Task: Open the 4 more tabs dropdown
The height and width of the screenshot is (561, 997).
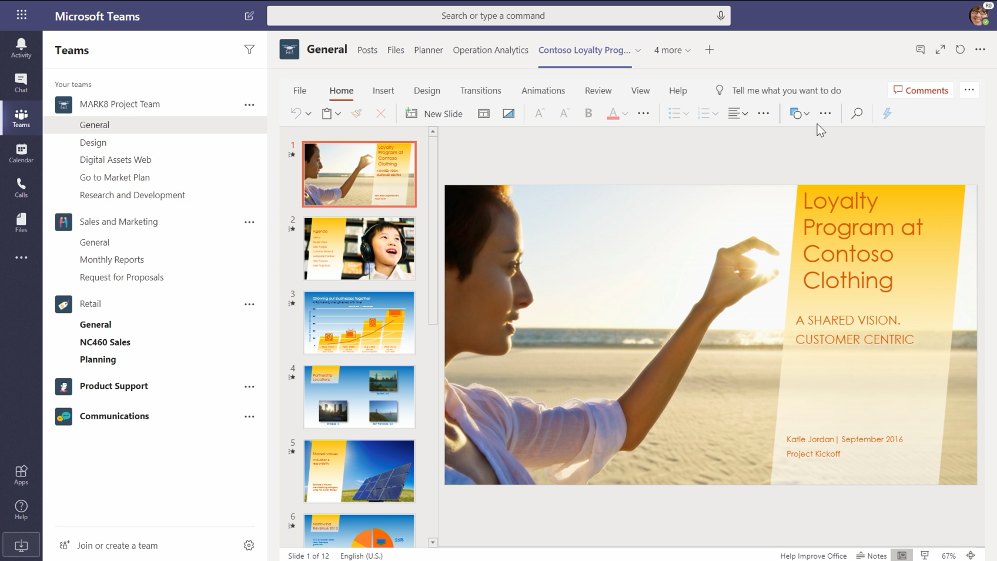Action: [672, 50]
